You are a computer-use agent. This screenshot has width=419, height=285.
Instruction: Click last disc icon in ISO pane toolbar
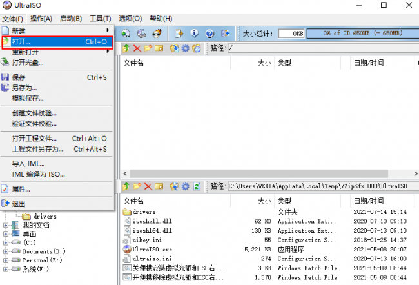coord(197,48)
